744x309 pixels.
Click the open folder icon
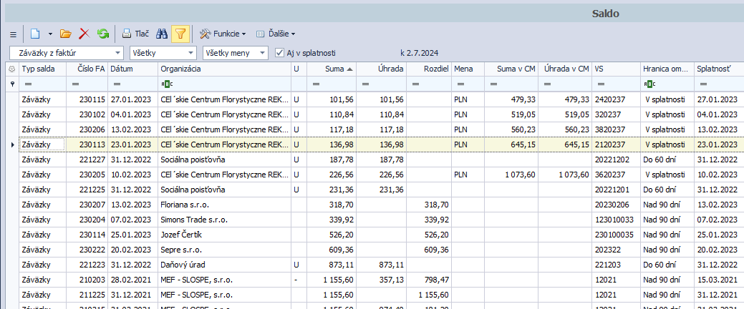(x=66, y=34)
